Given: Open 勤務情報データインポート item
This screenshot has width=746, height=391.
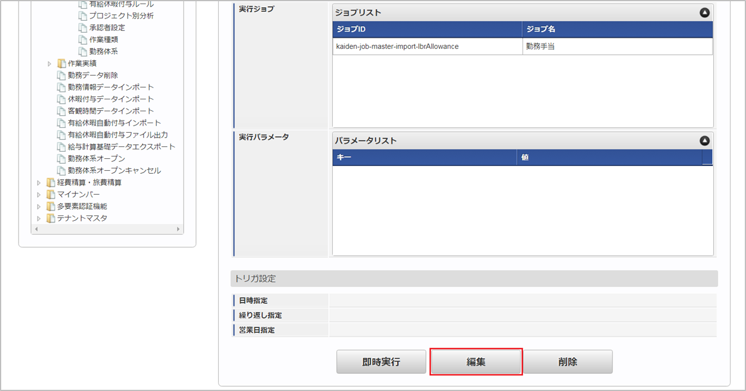Looking at the screenshot, I should pos(111,87).
